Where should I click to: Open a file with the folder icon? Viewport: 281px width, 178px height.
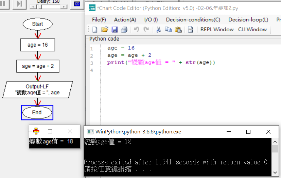[105, 29]
